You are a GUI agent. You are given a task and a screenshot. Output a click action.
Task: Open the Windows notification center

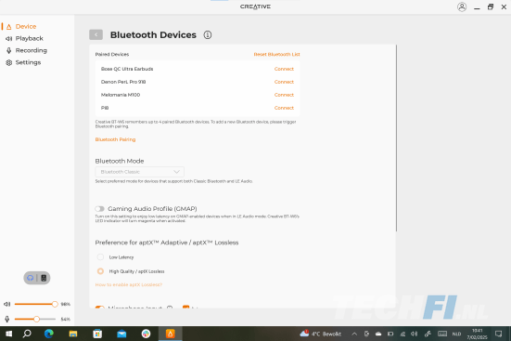click(x=498, y=334)
